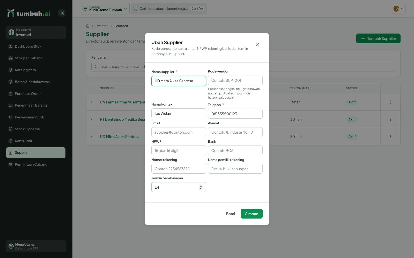Focus the NPWP field
The image size is (414, 258).
[x=179, y=150]
